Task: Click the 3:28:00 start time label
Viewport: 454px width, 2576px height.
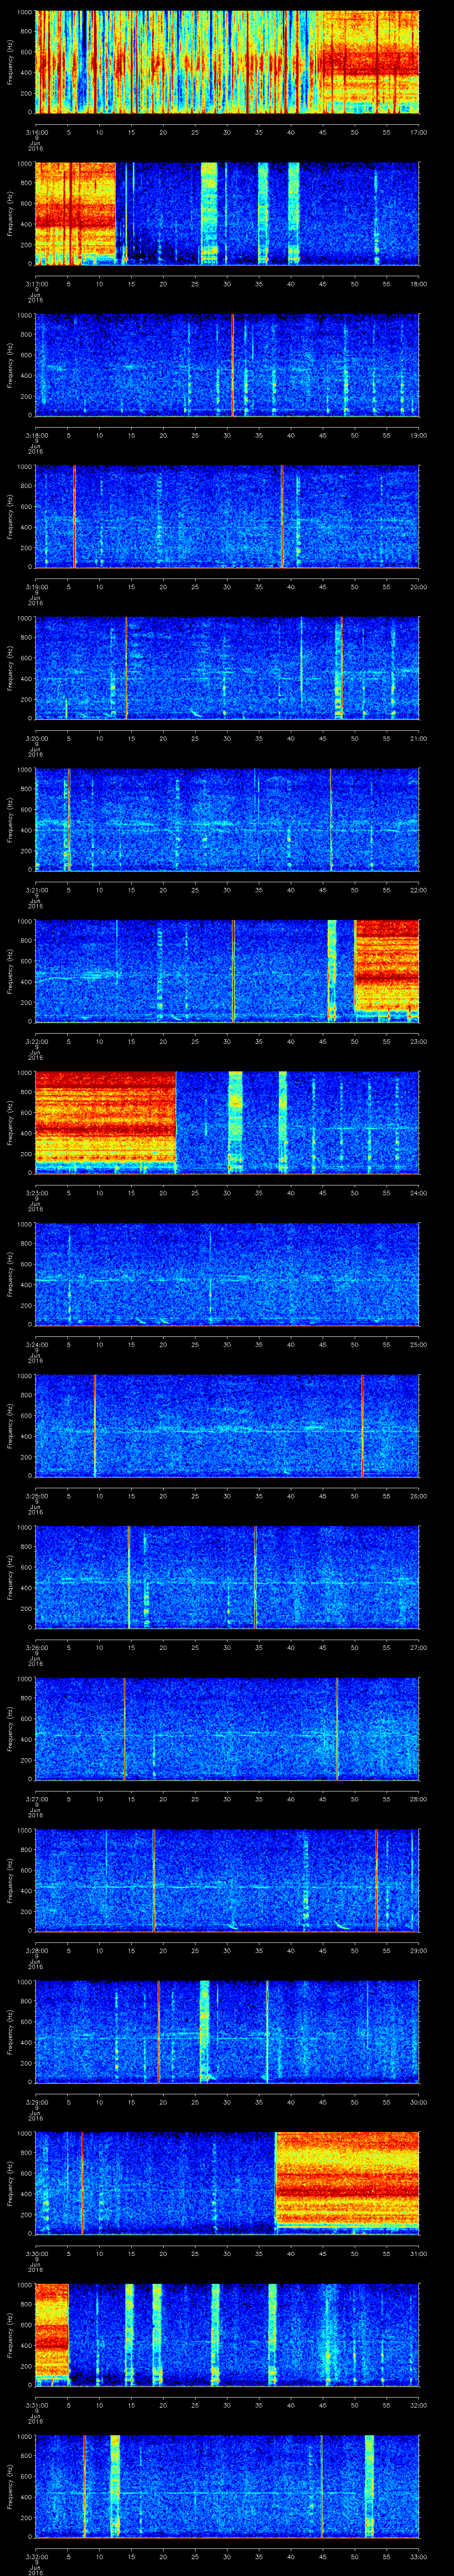Action: (x=36, y=1950)
